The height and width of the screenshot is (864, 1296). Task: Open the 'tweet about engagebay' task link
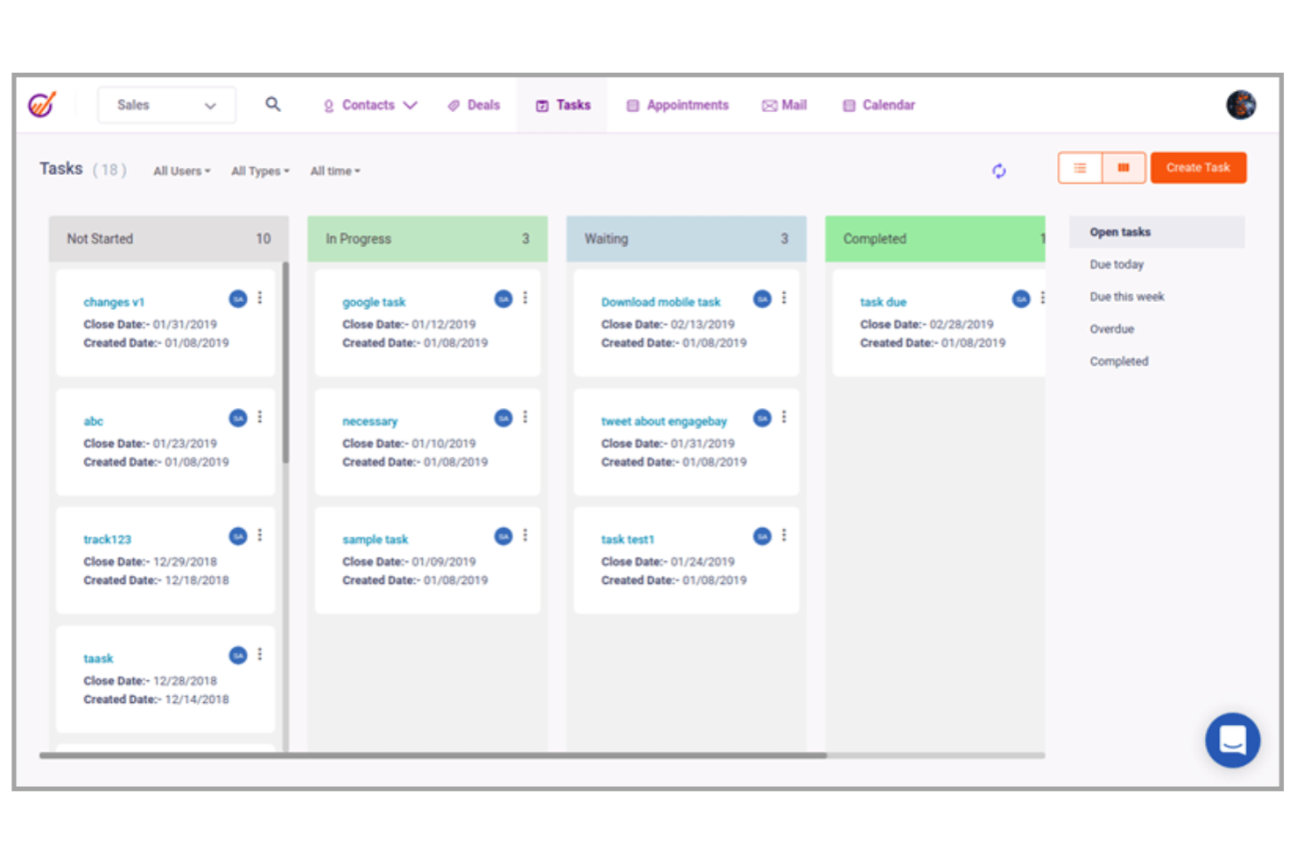click(x=664, y=421)
